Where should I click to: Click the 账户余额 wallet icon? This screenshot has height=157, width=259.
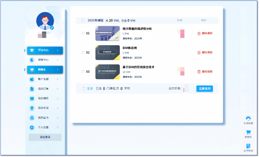[x=32, y=79]
